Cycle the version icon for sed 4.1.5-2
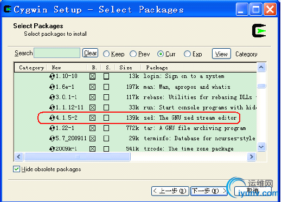Image resolution: width=282 pixels, height=202 pixels. (52, 118)
